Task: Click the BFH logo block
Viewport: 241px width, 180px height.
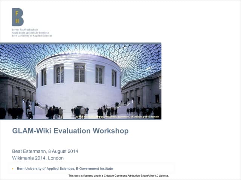Action: pos(17,17)
